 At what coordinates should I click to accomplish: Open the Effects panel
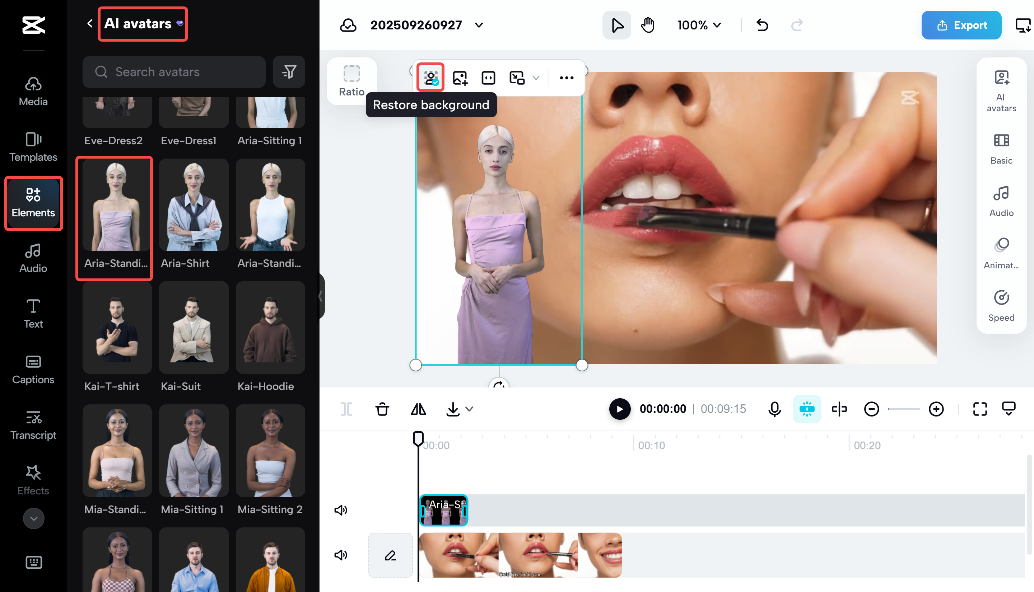click(33, 480)
